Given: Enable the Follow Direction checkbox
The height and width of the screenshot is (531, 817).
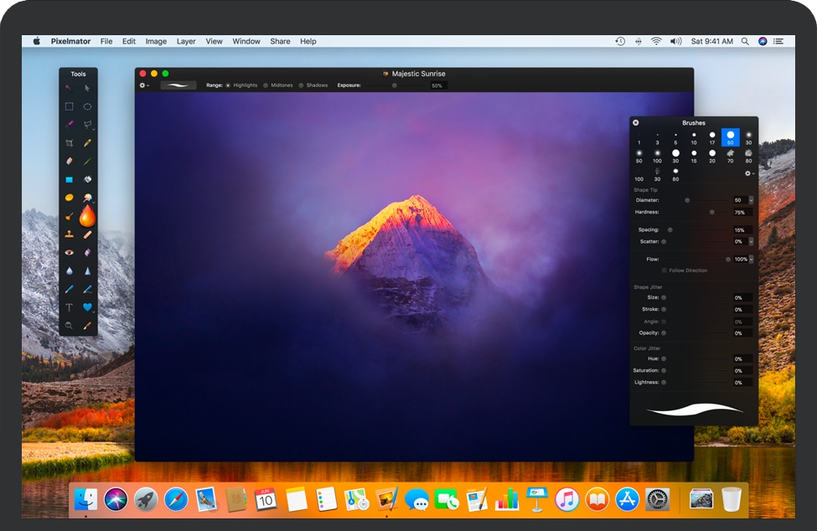Looking at the screenshot, I should tap(664, 271).
